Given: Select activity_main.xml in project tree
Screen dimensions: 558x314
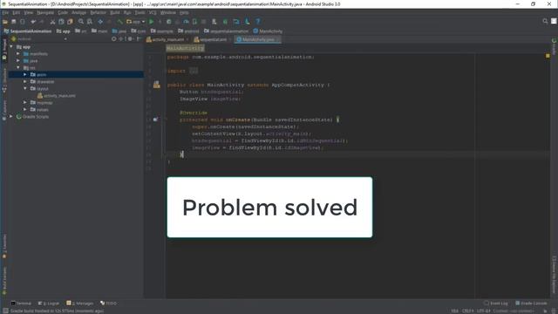Looking at the screenshot, I should pyautogui.click(x=56, y=95).
